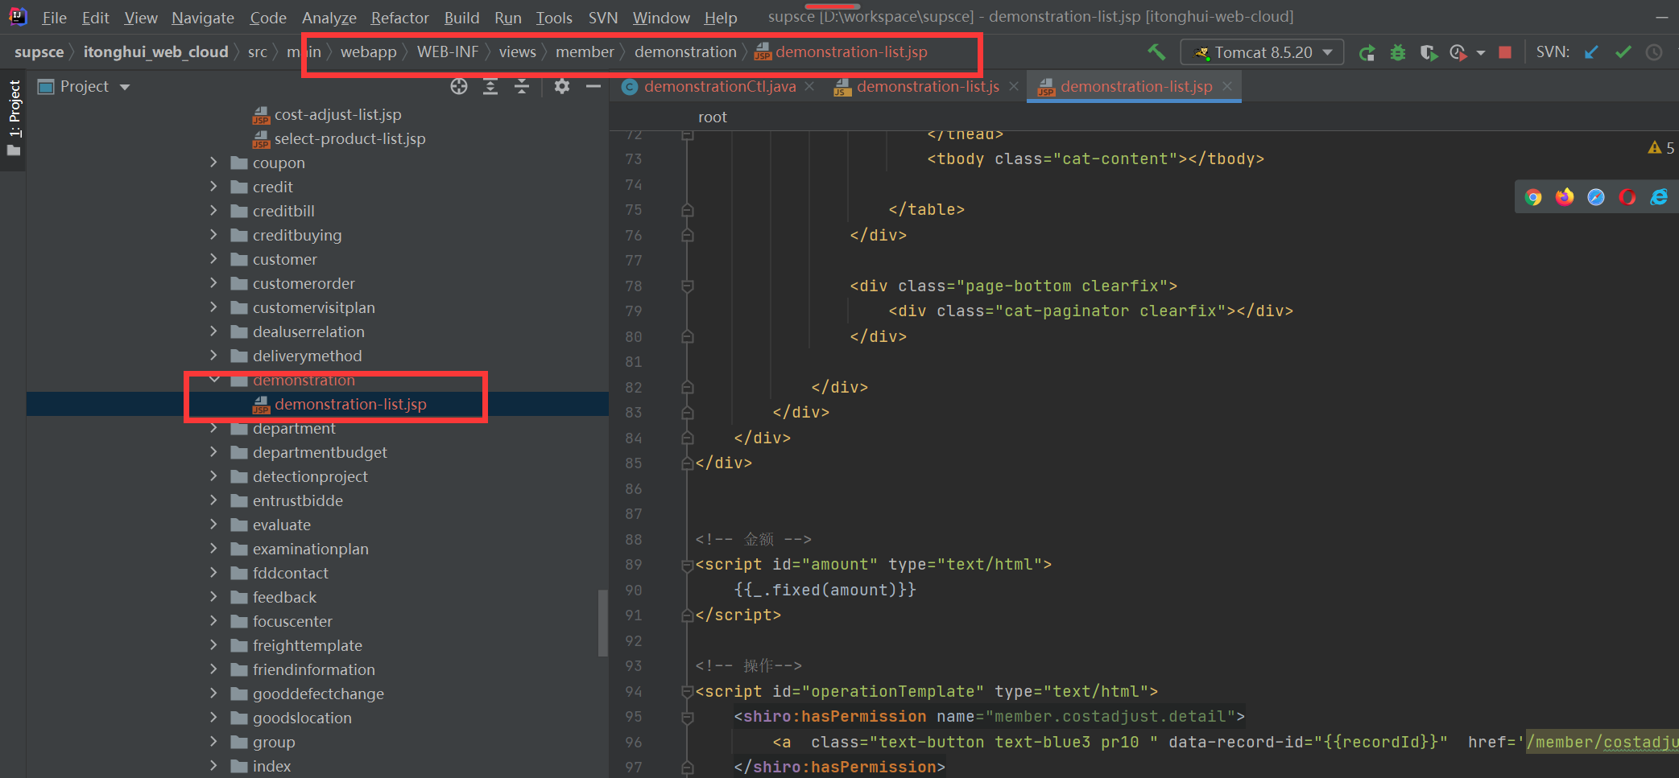Close the demonstration-list.js tab
1679x778 pixels.
[1013, 86]
